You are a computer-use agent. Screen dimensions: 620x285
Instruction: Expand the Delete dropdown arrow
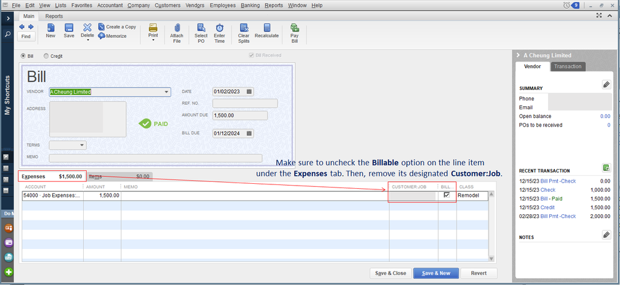pos(88,40)
